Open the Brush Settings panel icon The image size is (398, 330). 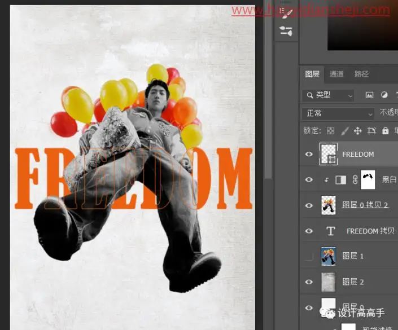point(286,13)
